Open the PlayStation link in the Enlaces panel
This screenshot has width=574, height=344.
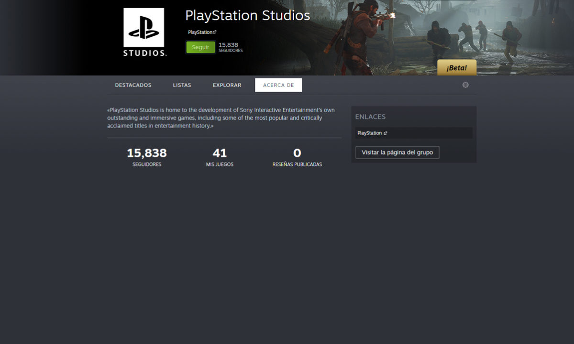point(369,133)
